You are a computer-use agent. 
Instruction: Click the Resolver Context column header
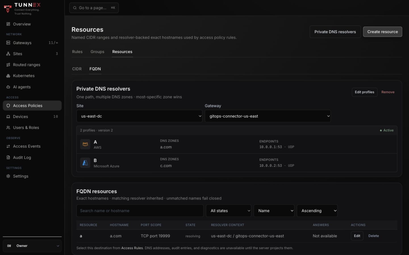point(228,225)
